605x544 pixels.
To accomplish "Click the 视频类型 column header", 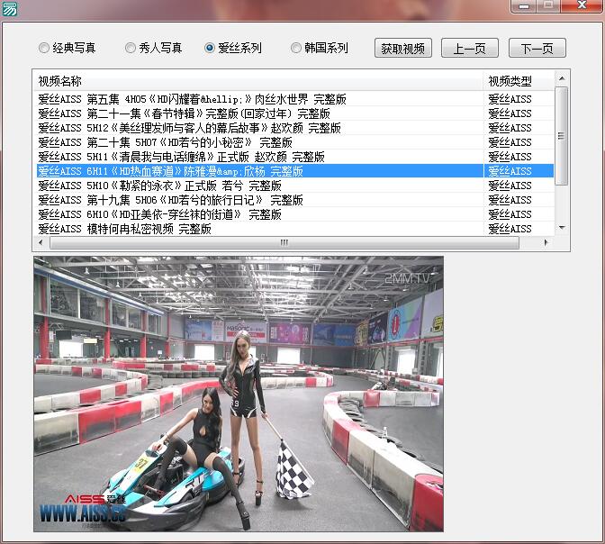I will [x=519, y=81].
